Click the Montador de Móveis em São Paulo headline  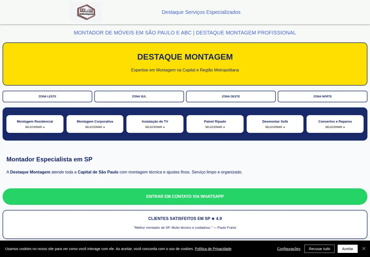tap(185, 33)
